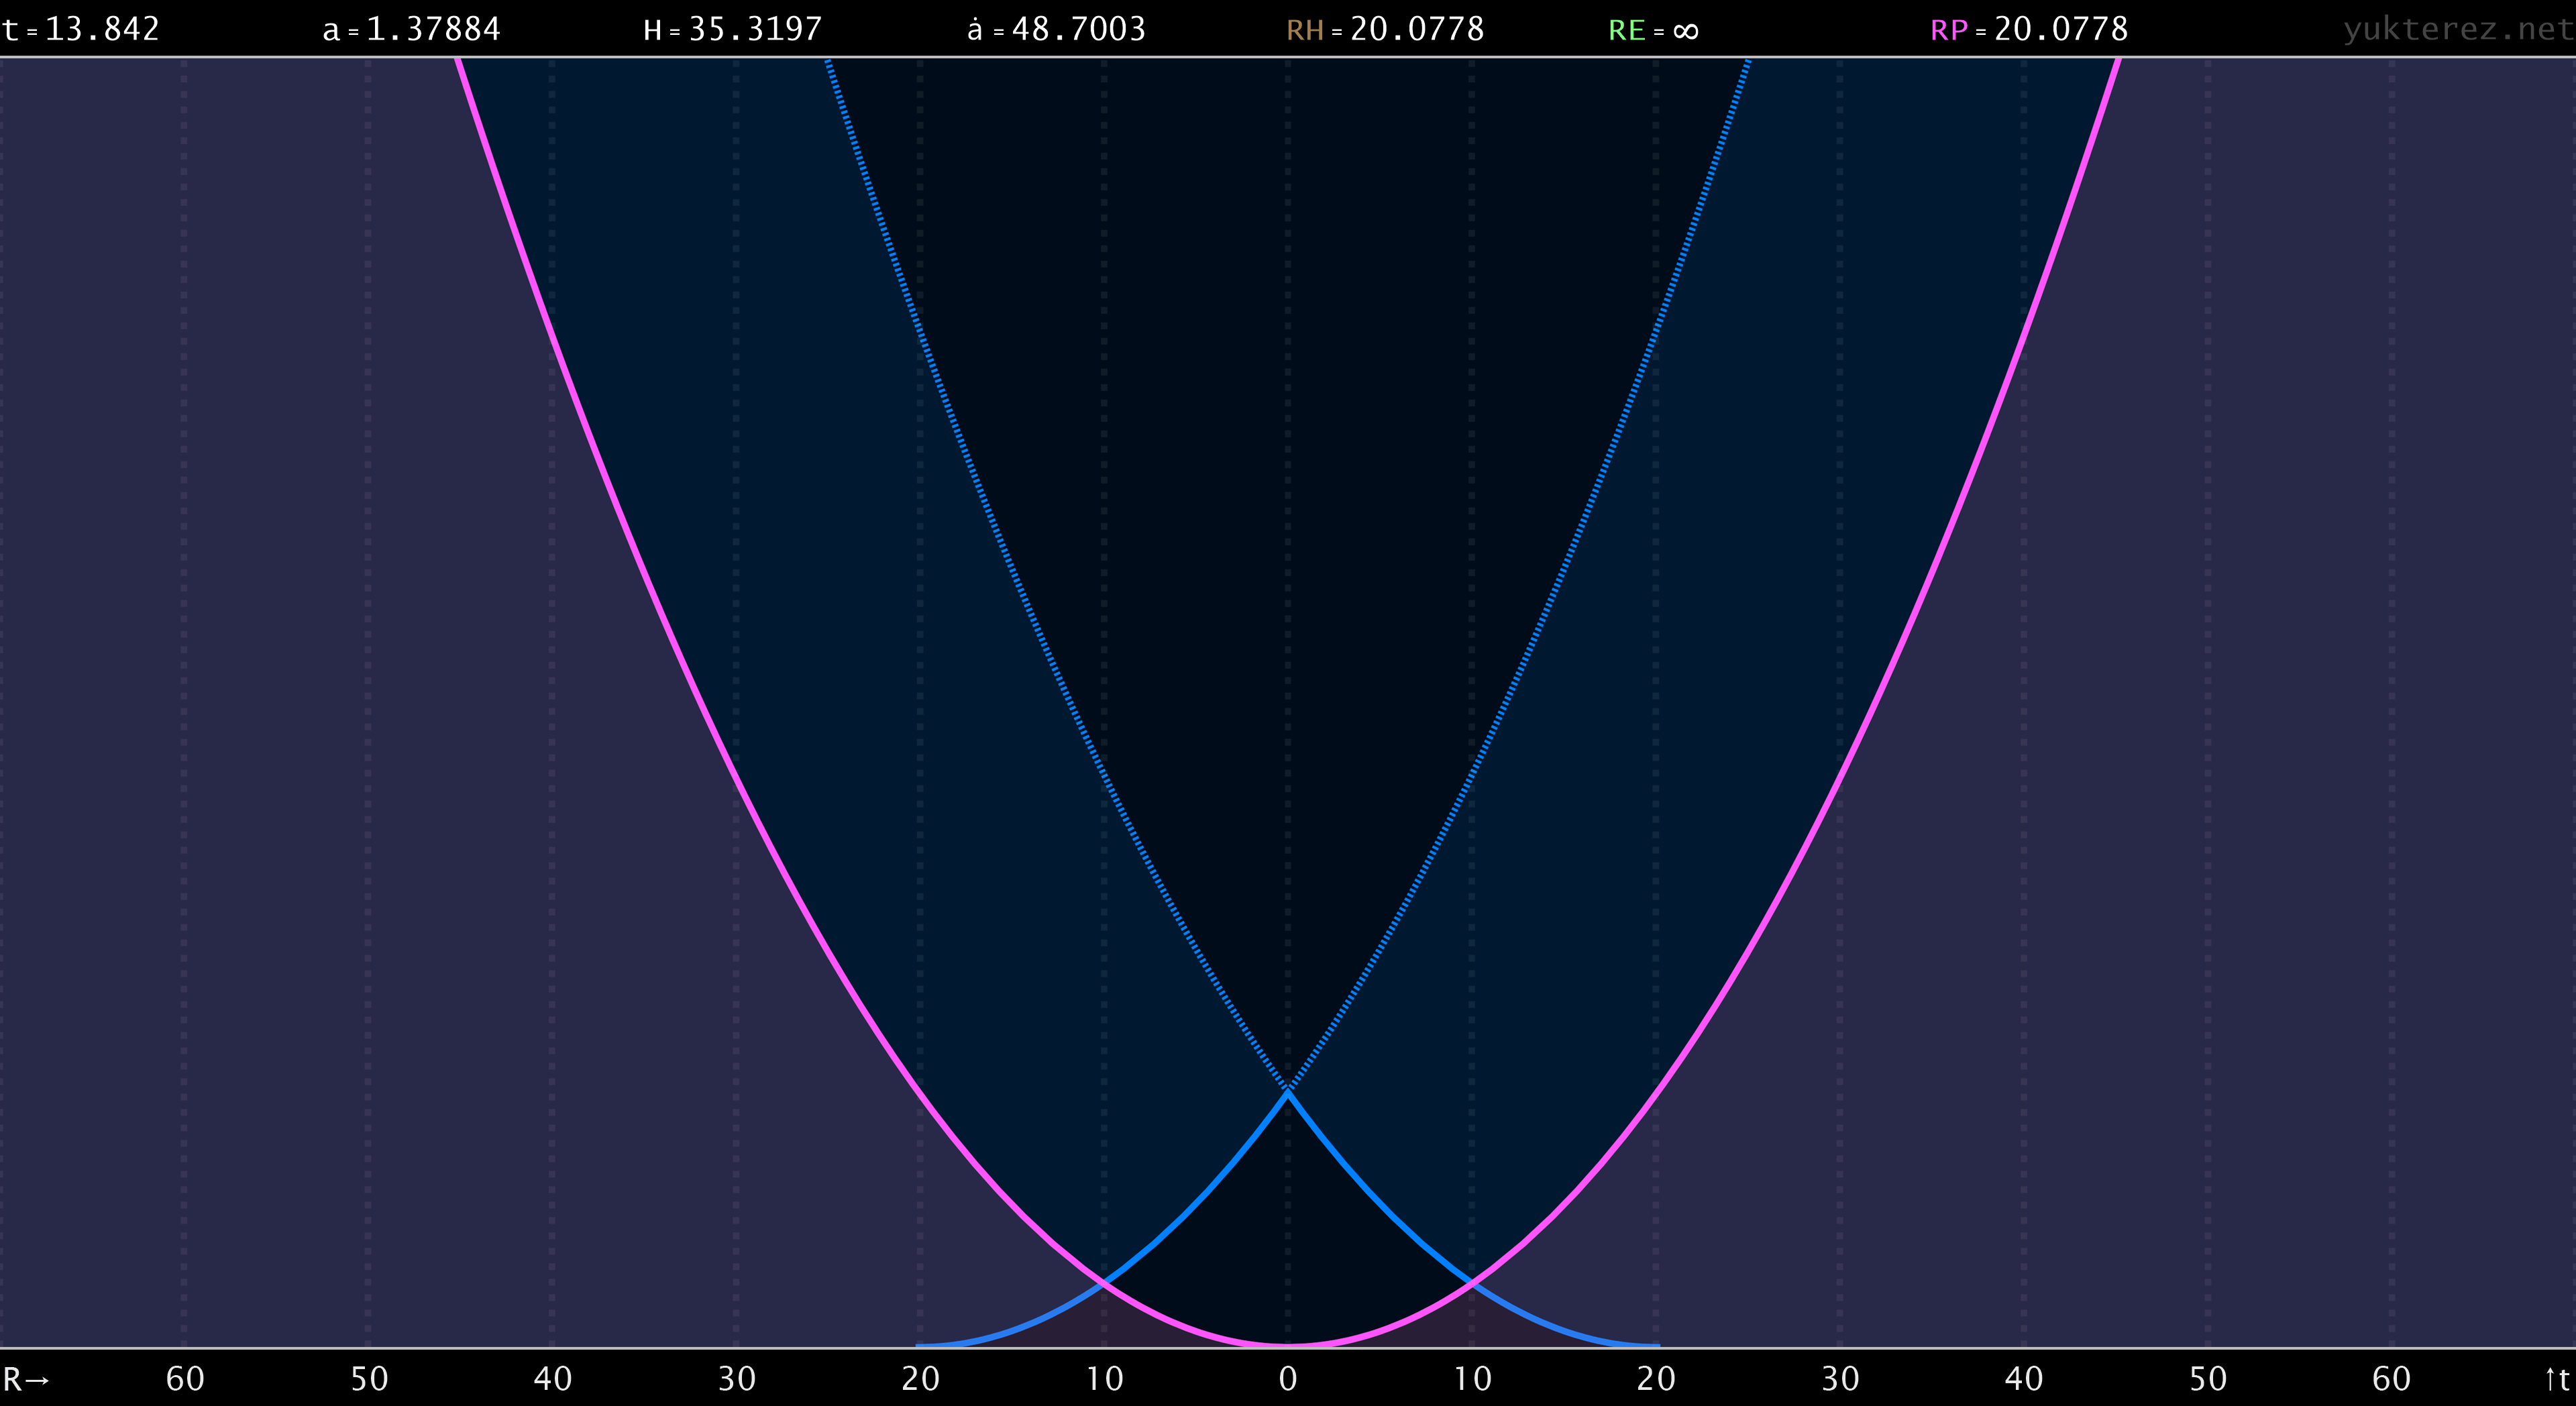This screenshot has width=2576, height=1406.
Task: Click the magenta RP = 20.0778 particle horizon readout
Action: (2029, 29)
